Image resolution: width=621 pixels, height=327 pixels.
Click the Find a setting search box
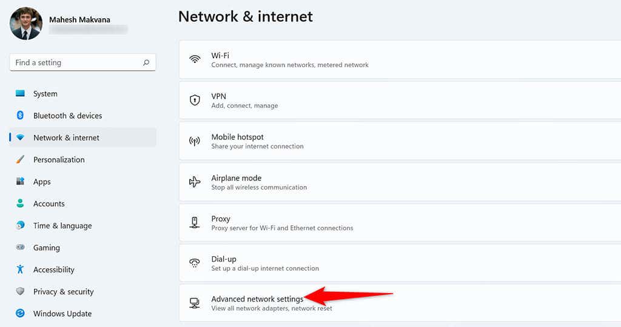pyautogui.click(x=82, y=62)
